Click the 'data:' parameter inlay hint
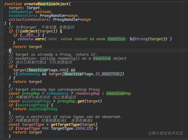The height and width of the screenshot is (140, 188). pyautogui.click(x=52, y=39)
